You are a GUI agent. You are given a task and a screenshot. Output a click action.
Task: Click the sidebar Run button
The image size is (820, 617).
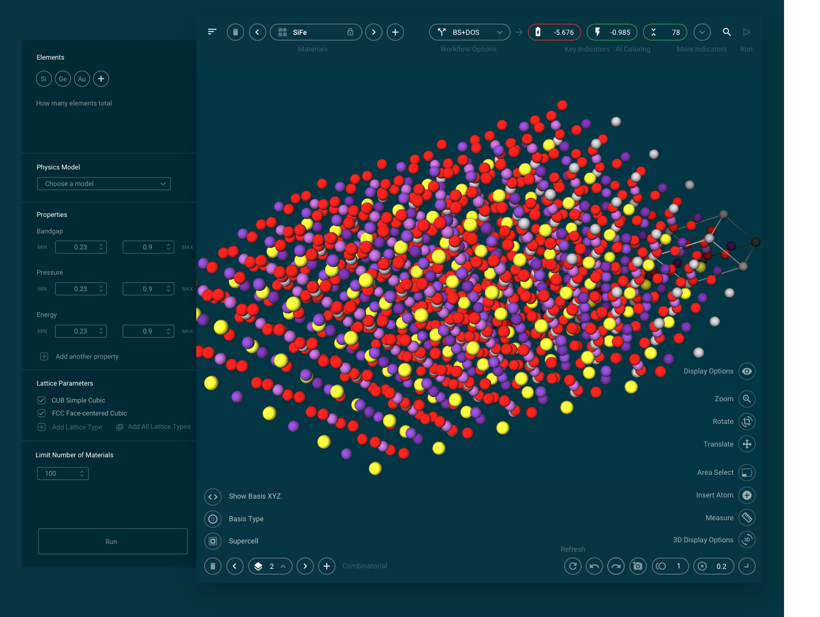pos(113,541)
